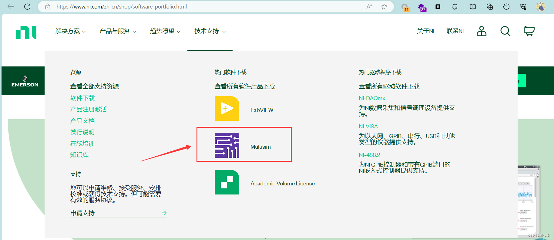Expand the 产品与服务 menu
Viewport: 554px width, 240px height.
tap(118, 31)
